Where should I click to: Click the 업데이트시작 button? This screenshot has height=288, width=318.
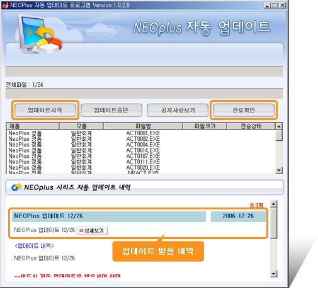coord(45,110)
